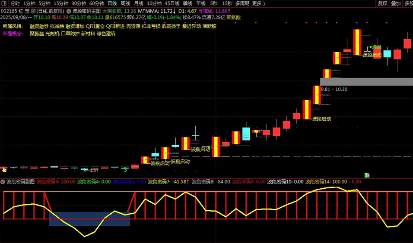The height and width of the screenshot is (243, 413).
Task: Click the 波段密码副图 sub-chart circle icon
Action: (x=3, y=182)
